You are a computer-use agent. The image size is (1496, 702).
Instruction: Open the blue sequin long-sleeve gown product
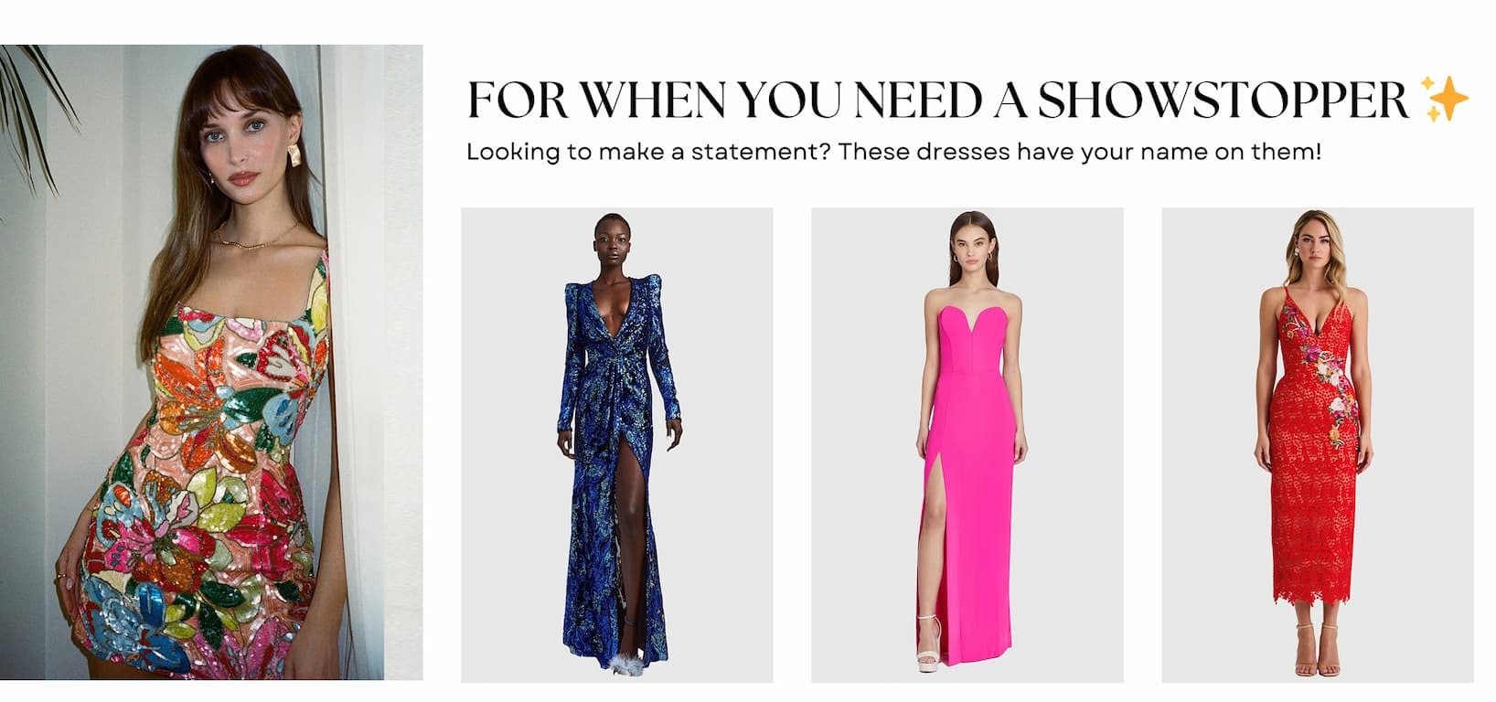tap(617, 445)
